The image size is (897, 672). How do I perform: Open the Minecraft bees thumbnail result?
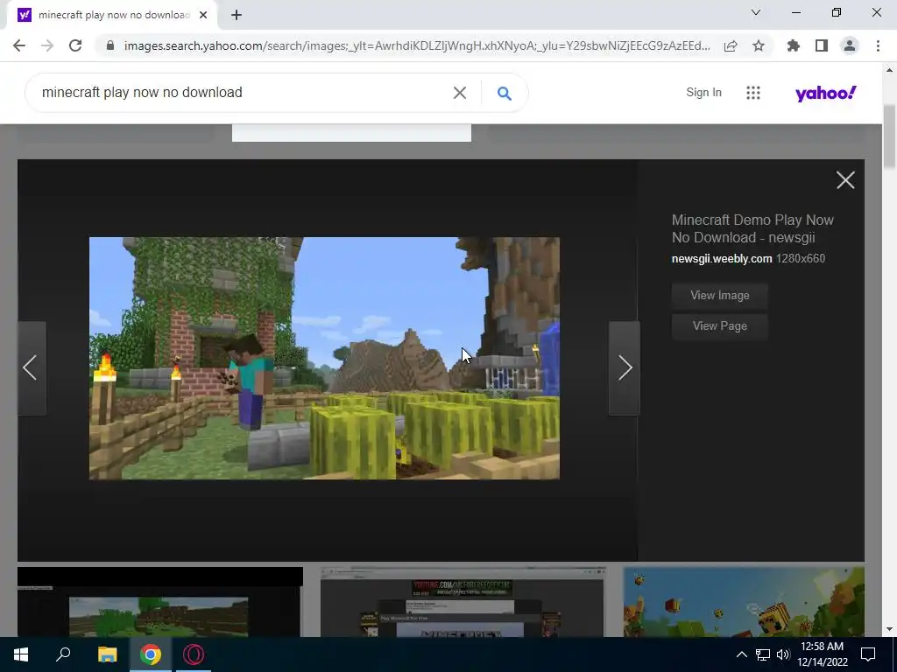pos(744,602)
